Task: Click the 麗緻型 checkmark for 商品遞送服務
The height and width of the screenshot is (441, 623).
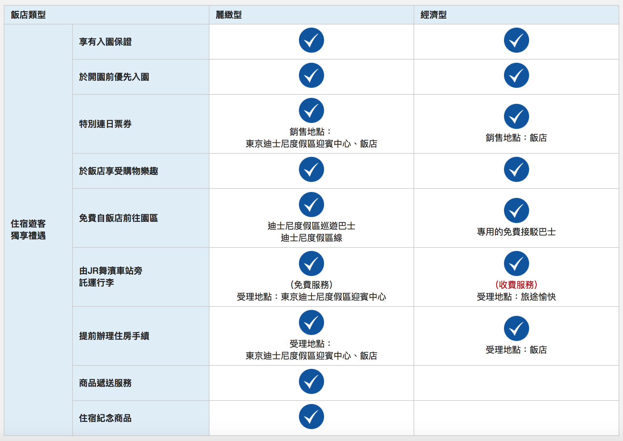Action: [311, 382]
